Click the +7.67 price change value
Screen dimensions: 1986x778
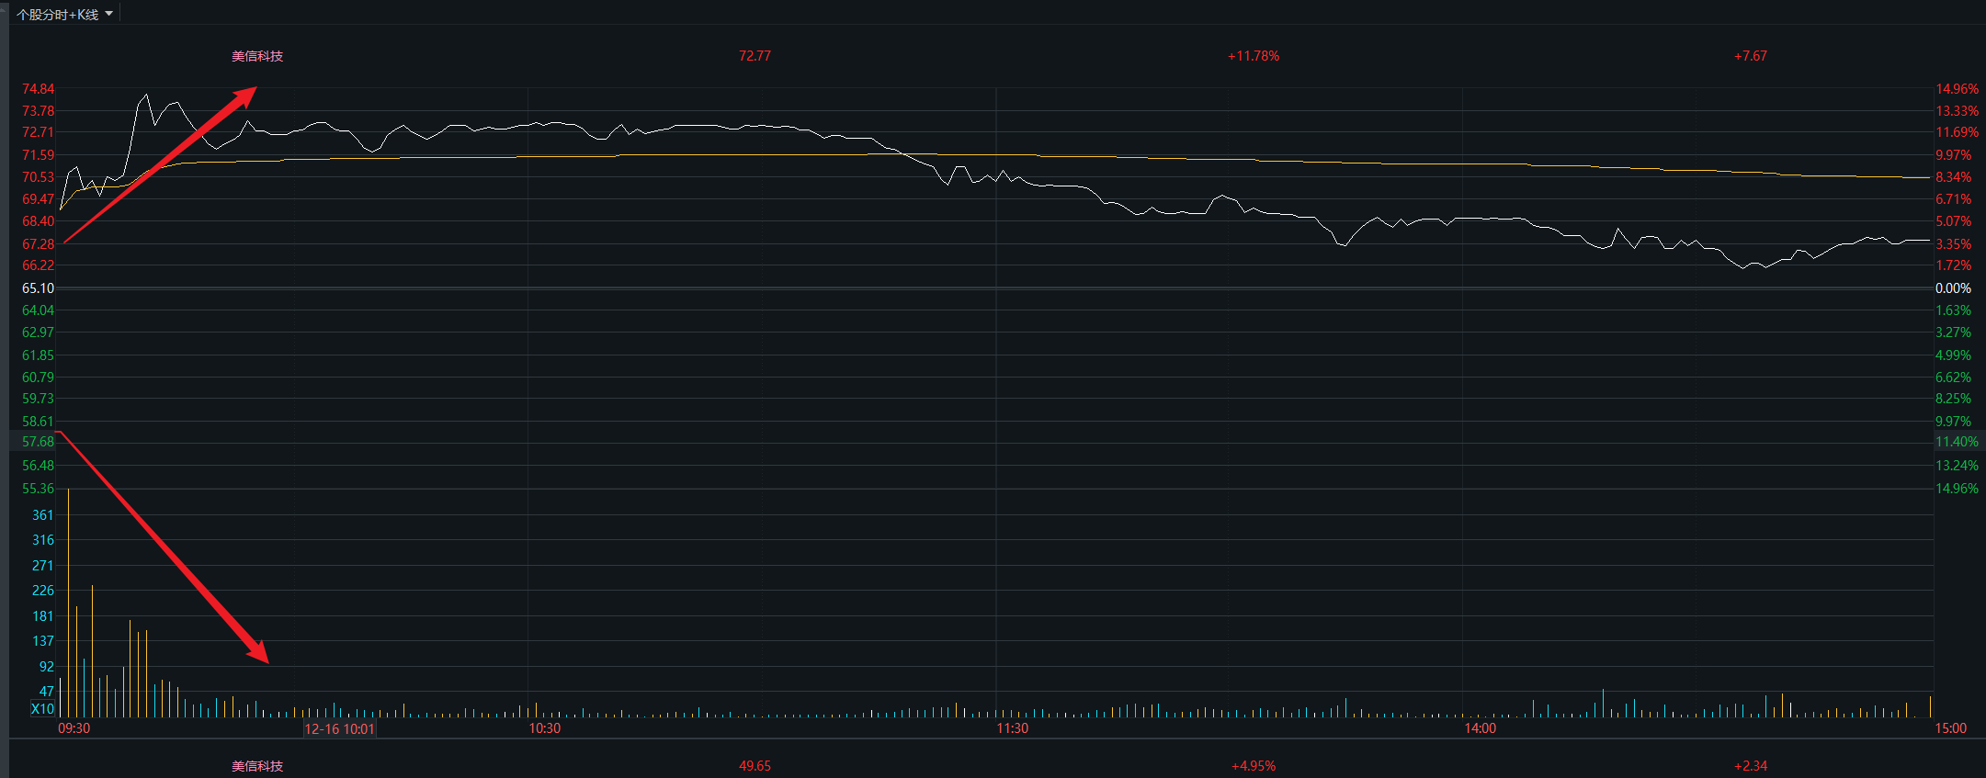(x=1750, y=56)
